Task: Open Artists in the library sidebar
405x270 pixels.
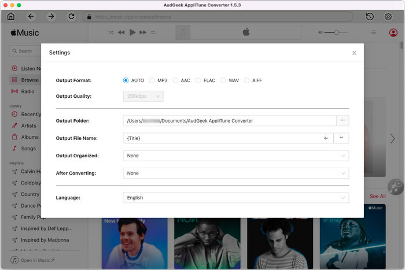Action: (x=25, y=125)
